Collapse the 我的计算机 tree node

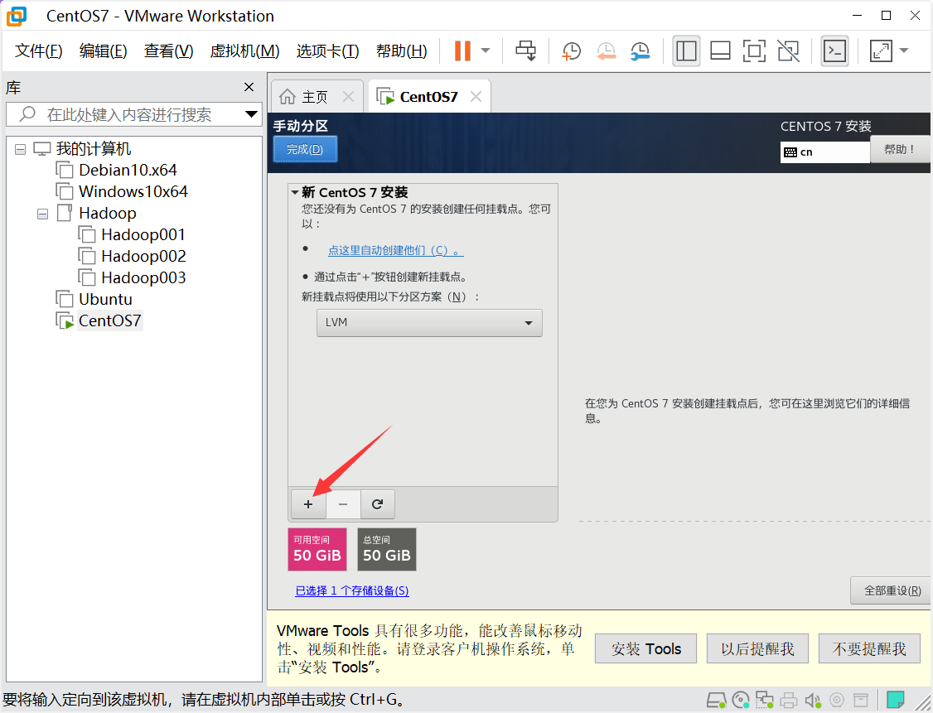tap(20, 149)
